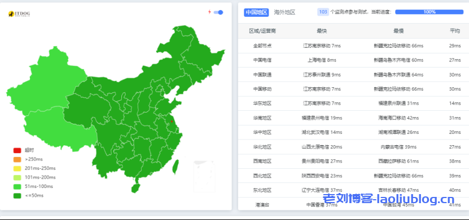Click the yellow 201ms-250ms legend swatch
Viewport: 469px width, 220px height.
(17, 168)
